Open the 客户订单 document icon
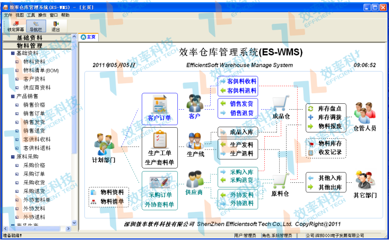Screen dimensions: 389x240 159,102
